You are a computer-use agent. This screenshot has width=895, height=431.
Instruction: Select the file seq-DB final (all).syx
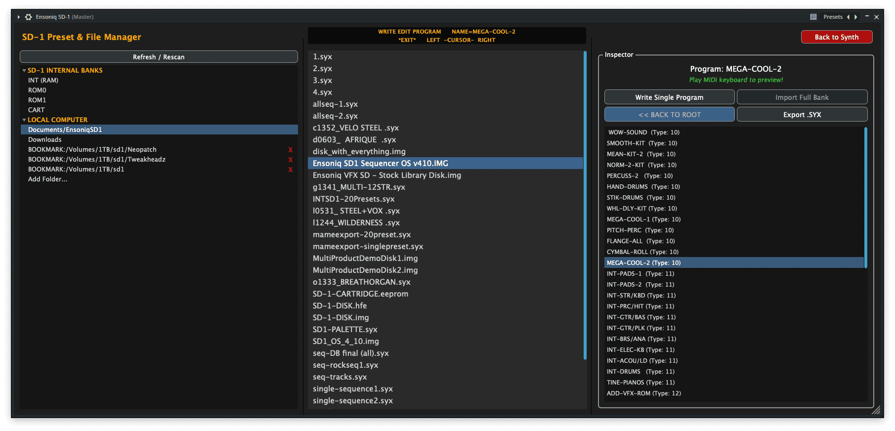(445, 353)
